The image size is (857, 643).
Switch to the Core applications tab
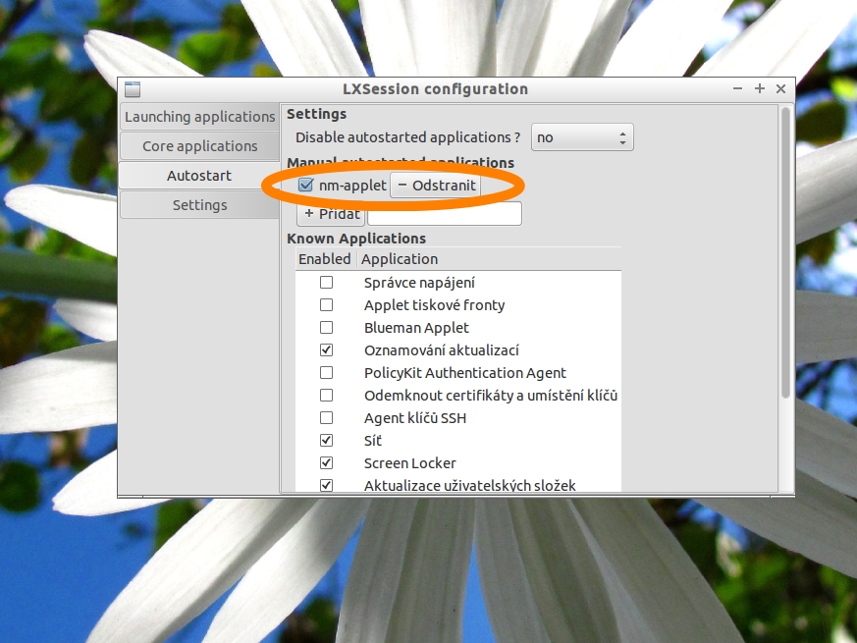(199, 146)
